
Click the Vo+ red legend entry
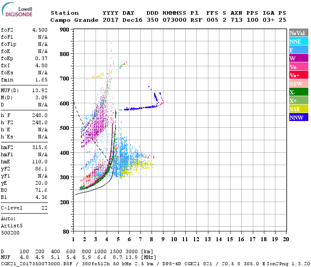pyautogui.click(x=299, y=75)
